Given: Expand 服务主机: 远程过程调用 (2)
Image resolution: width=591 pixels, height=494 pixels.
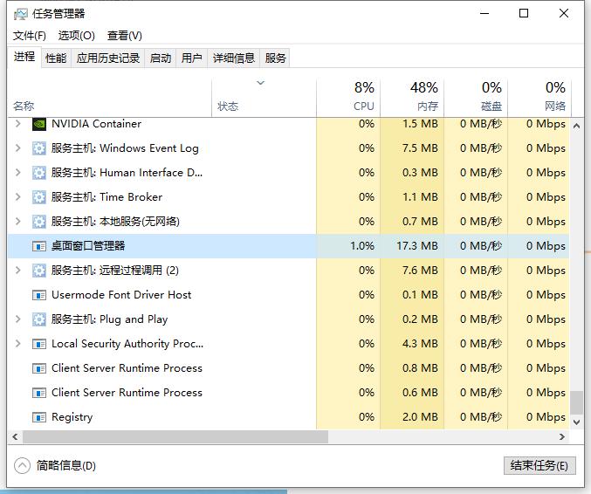Looking at the screenshot, I should tap(17, 271).
